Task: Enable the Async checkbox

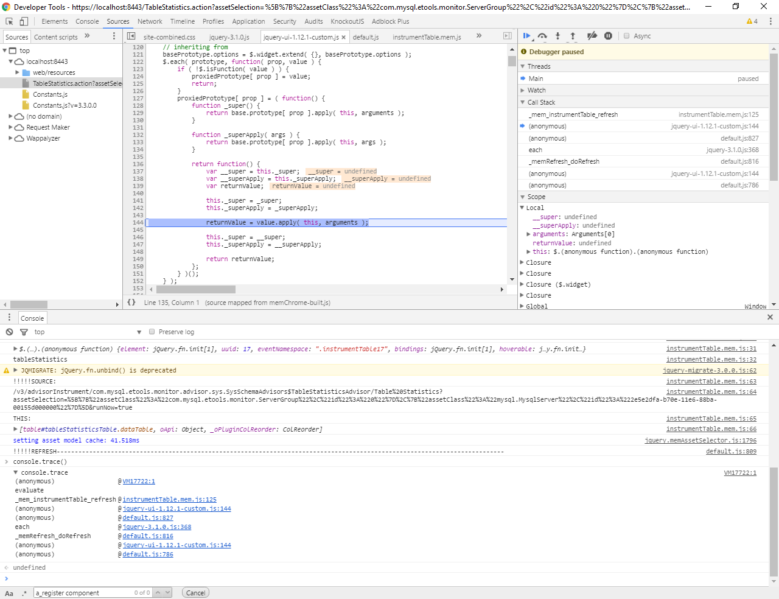Action: 626,36
